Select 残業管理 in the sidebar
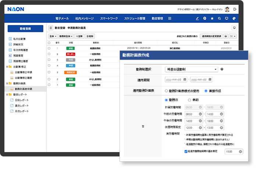This screenshot has height=169, width=261. click(18, 55)
